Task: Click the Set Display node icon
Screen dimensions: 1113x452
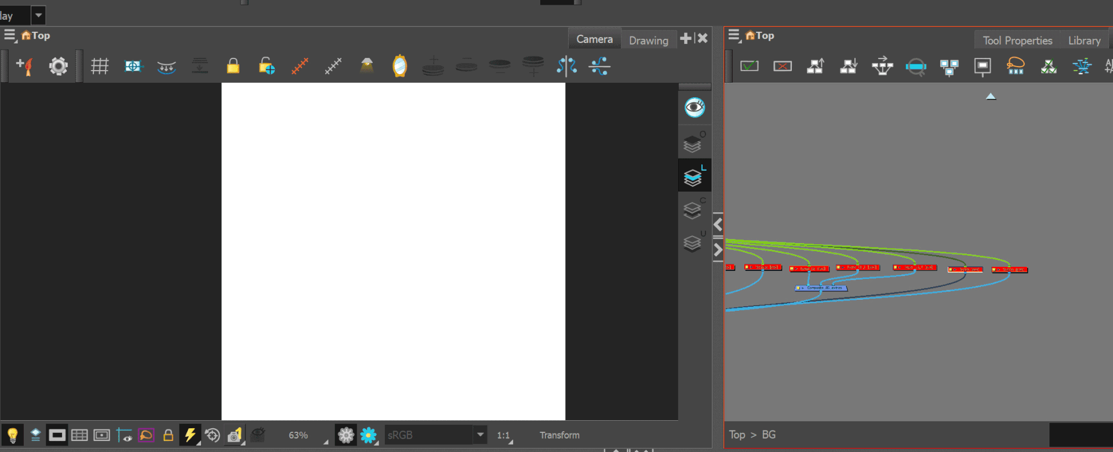Action: point(982,67)
